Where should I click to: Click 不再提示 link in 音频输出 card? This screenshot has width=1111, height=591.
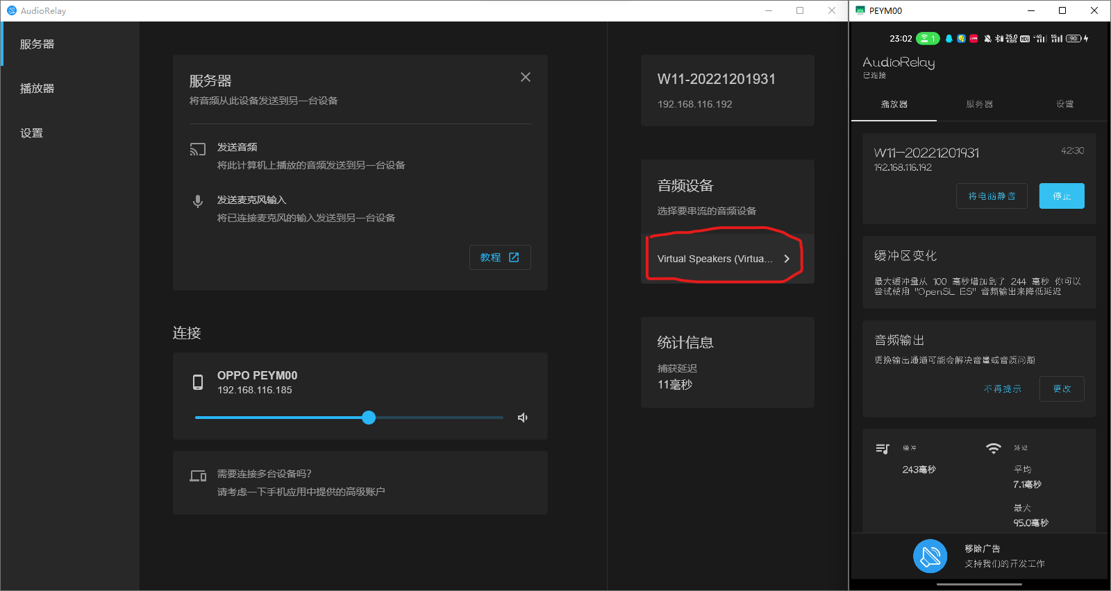click(x=1003, y=389)
